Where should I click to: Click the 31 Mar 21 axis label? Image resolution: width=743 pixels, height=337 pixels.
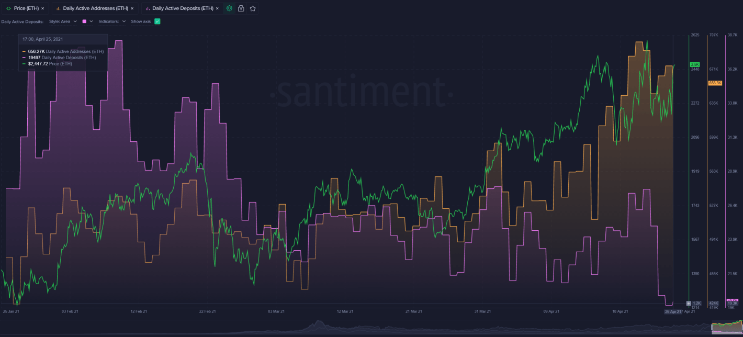click(482, 311)
